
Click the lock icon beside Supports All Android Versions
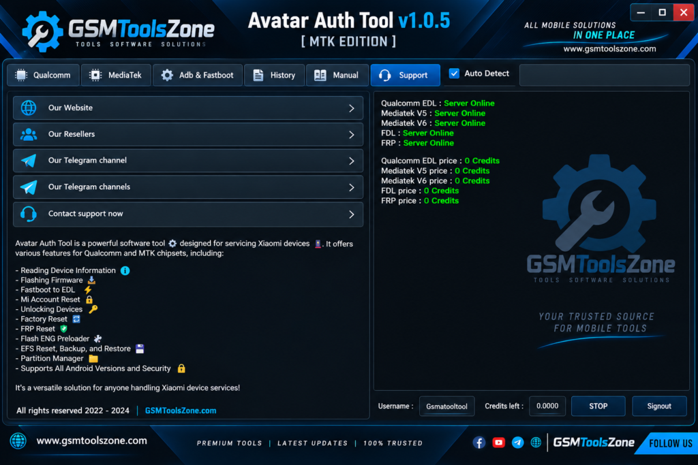tap(181, 368)
